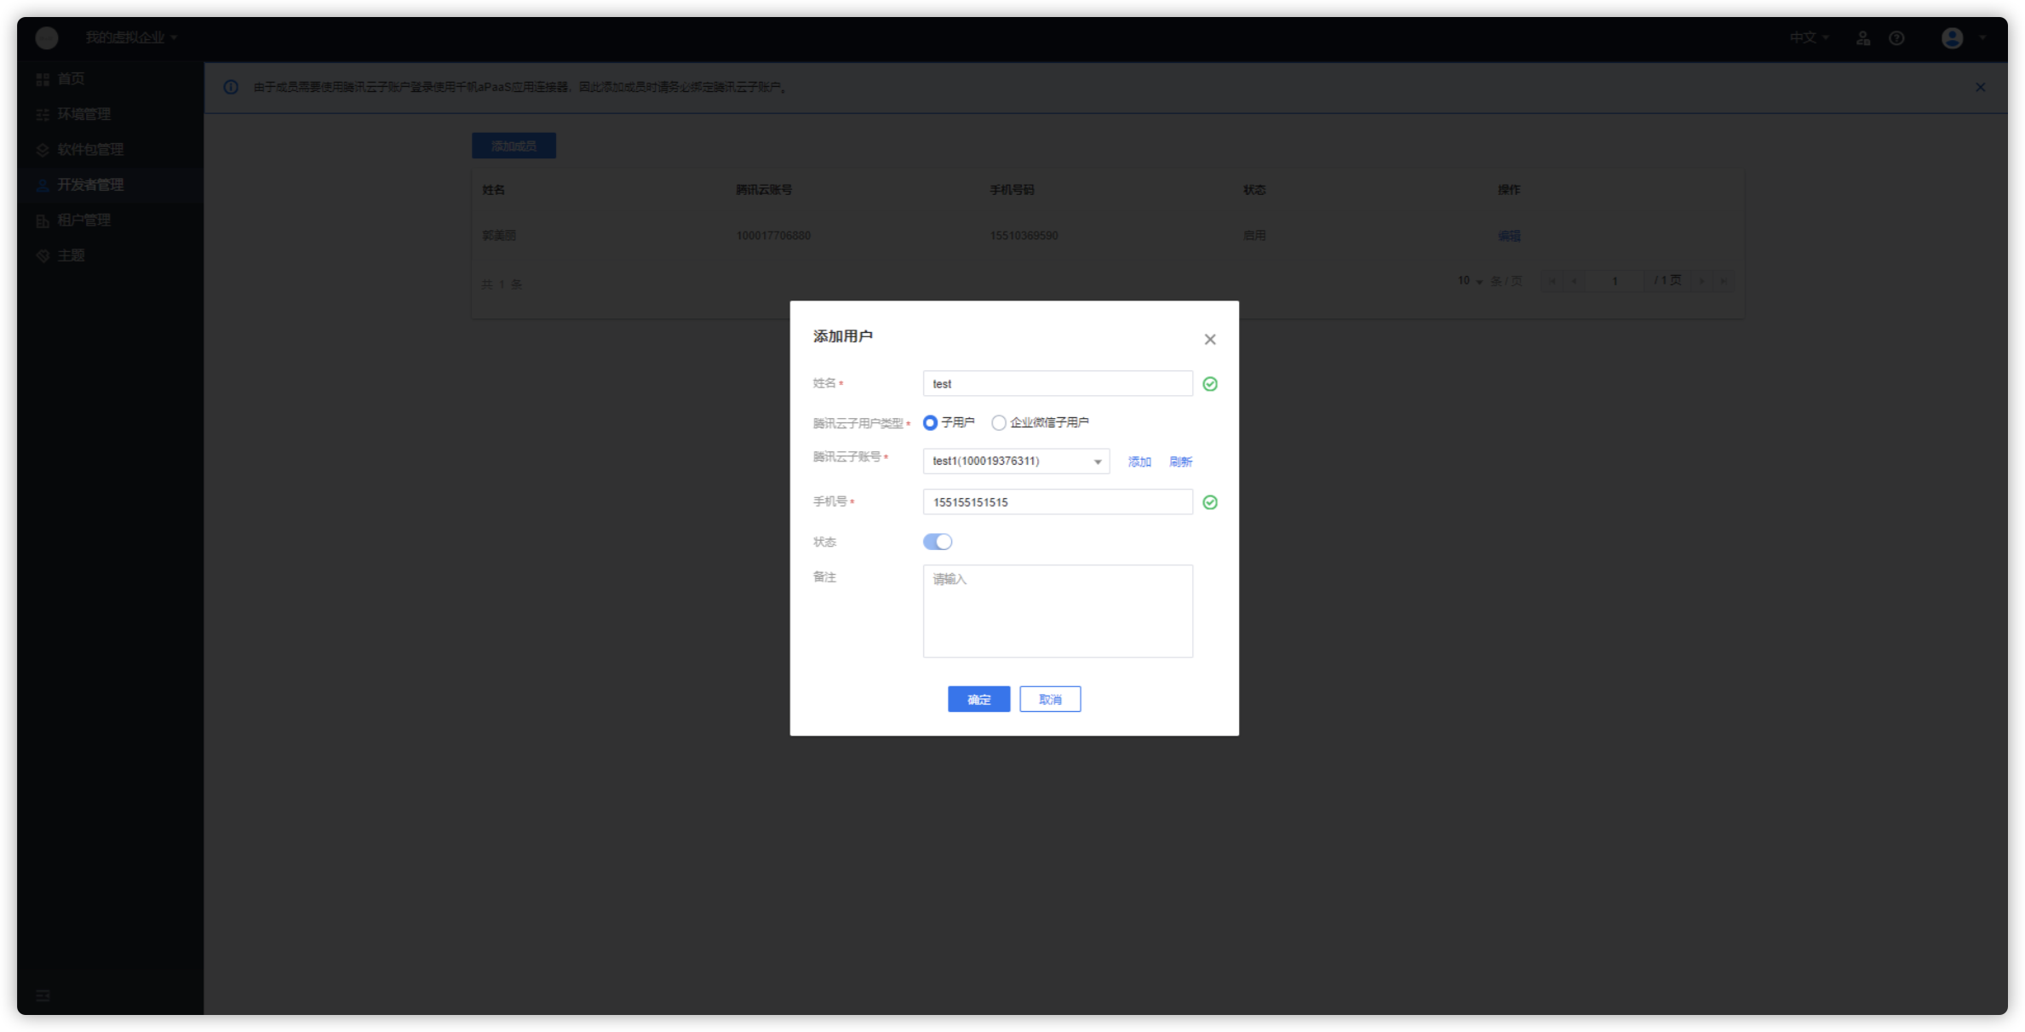Click the page number input showing 1
The width and height of the screenshot is (2025, 1032).
click(x=1615, y=281)
